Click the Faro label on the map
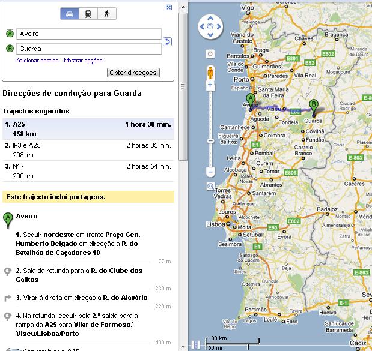This screenshot has height=351, width=372. coord(291,322)
